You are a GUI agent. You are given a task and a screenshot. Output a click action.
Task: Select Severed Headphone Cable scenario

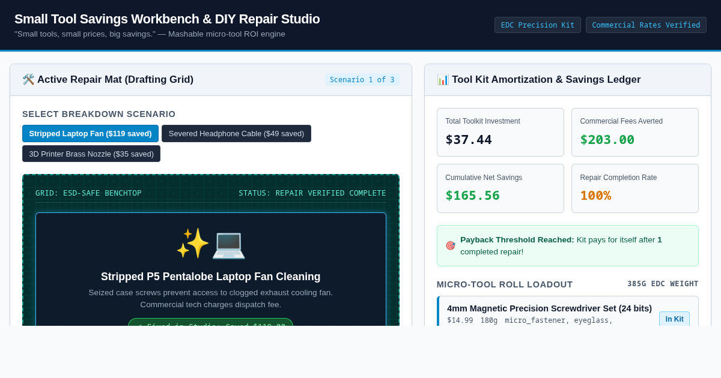click(236, 133)
